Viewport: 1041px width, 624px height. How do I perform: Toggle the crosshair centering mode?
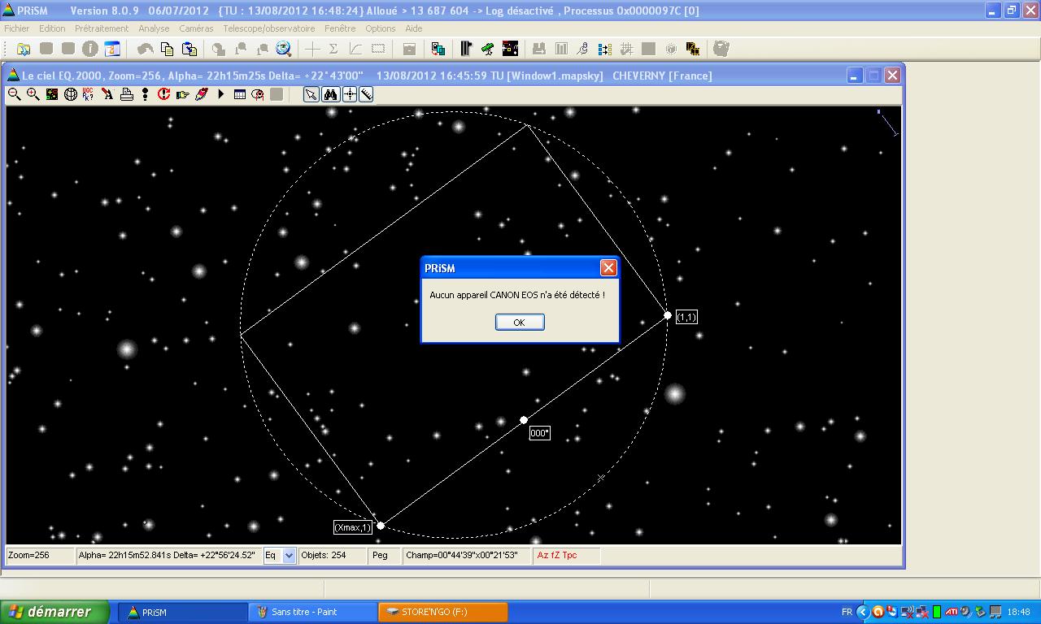click(349, 94)
